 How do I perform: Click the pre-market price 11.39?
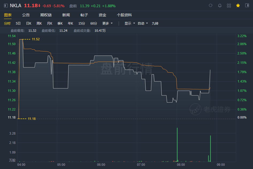click(x=85, y=6)
